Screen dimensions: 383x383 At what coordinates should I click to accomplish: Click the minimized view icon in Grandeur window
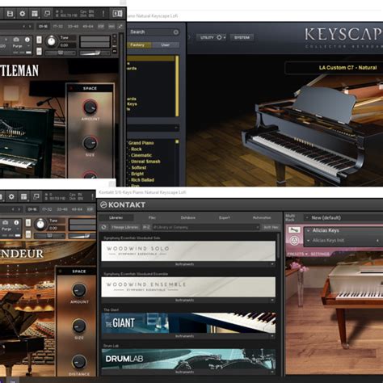click(36, 196)
